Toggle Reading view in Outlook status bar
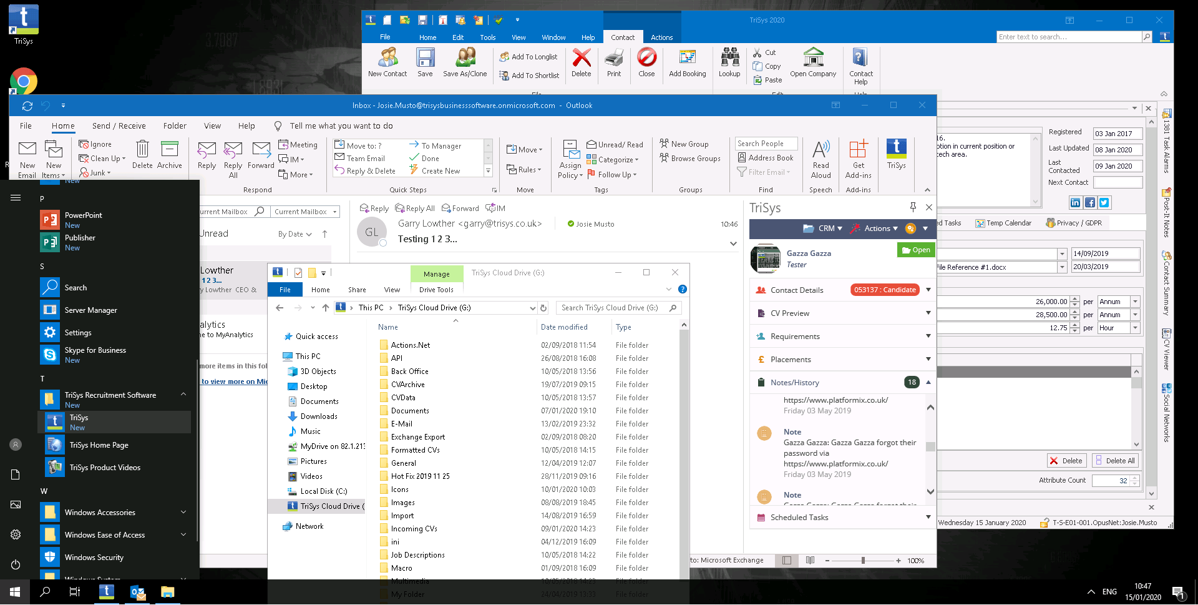1198x605 pixels. click(x=810, y=560)
